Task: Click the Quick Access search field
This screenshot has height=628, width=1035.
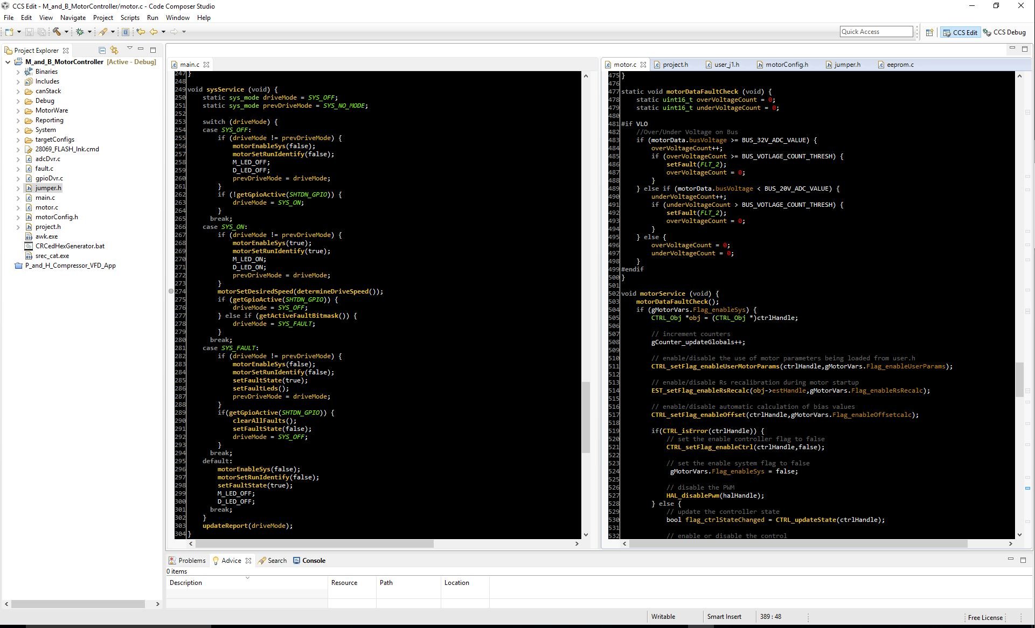Action: coord(876,32)
